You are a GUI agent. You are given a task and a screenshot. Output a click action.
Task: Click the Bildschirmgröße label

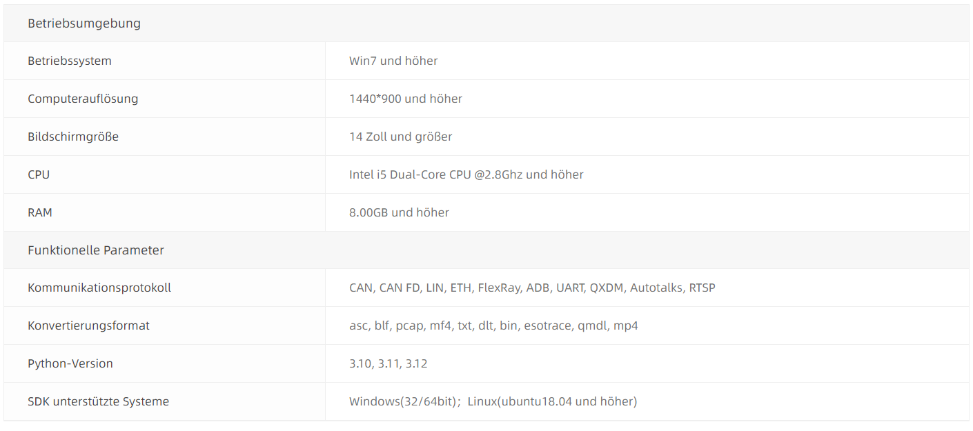(x=73, y=137)
